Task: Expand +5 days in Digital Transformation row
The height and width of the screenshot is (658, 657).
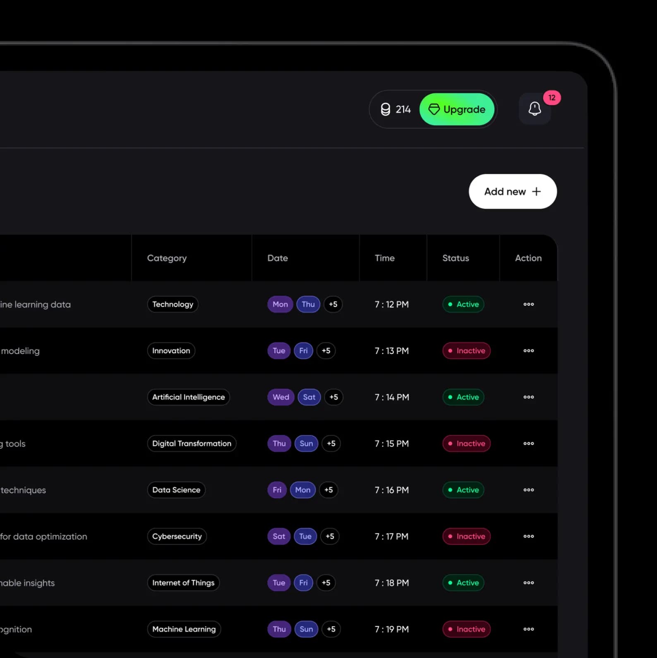Action: click(x=331, y=443)
